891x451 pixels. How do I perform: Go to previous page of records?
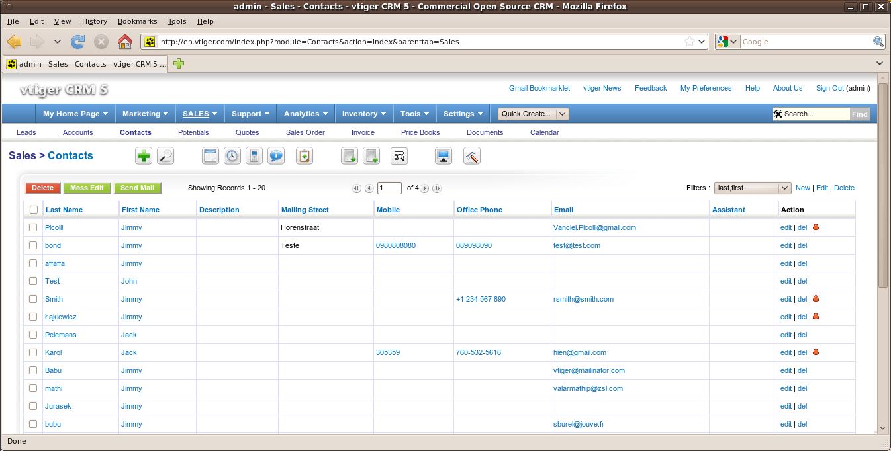point(369,188)
